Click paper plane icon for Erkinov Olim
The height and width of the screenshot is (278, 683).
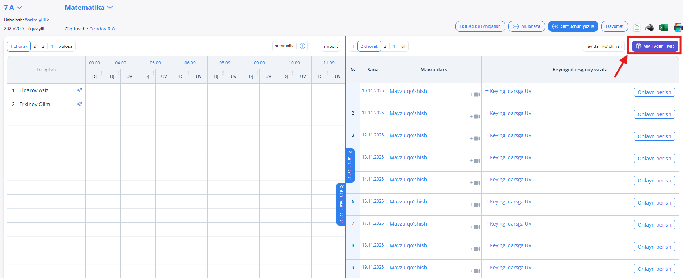[x=79, y=104]
